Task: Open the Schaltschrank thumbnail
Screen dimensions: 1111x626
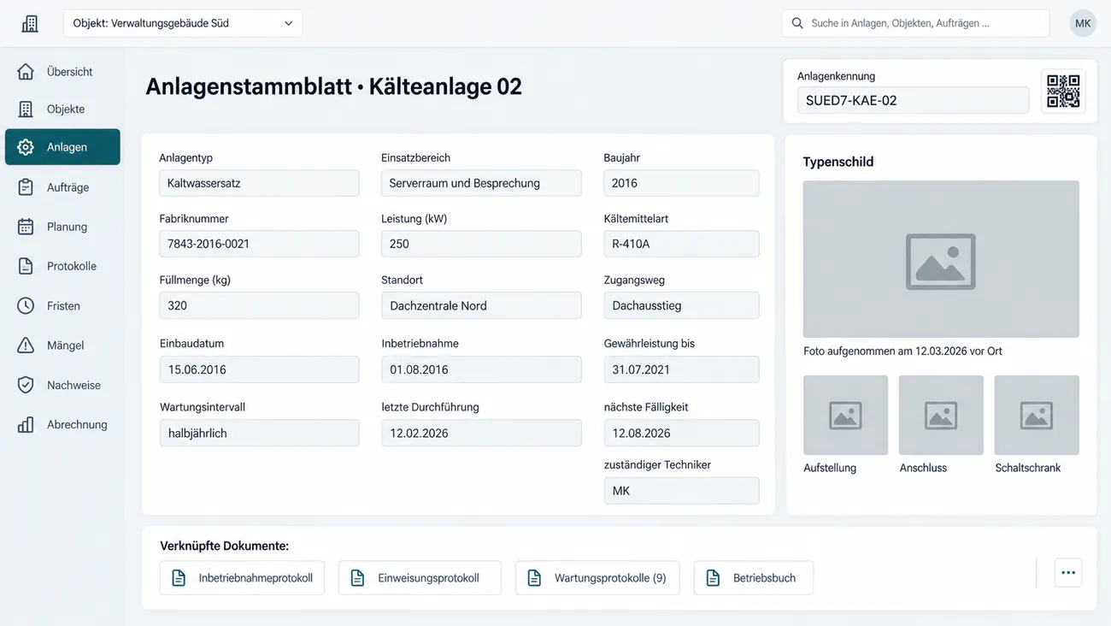Action: [x=1037, y=416]
